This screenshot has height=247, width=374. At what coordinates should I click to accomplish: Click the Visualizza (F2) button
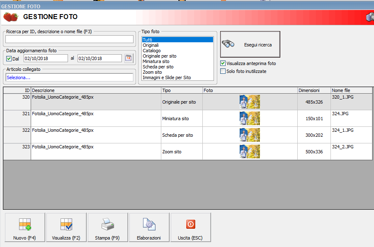[66, 228]
